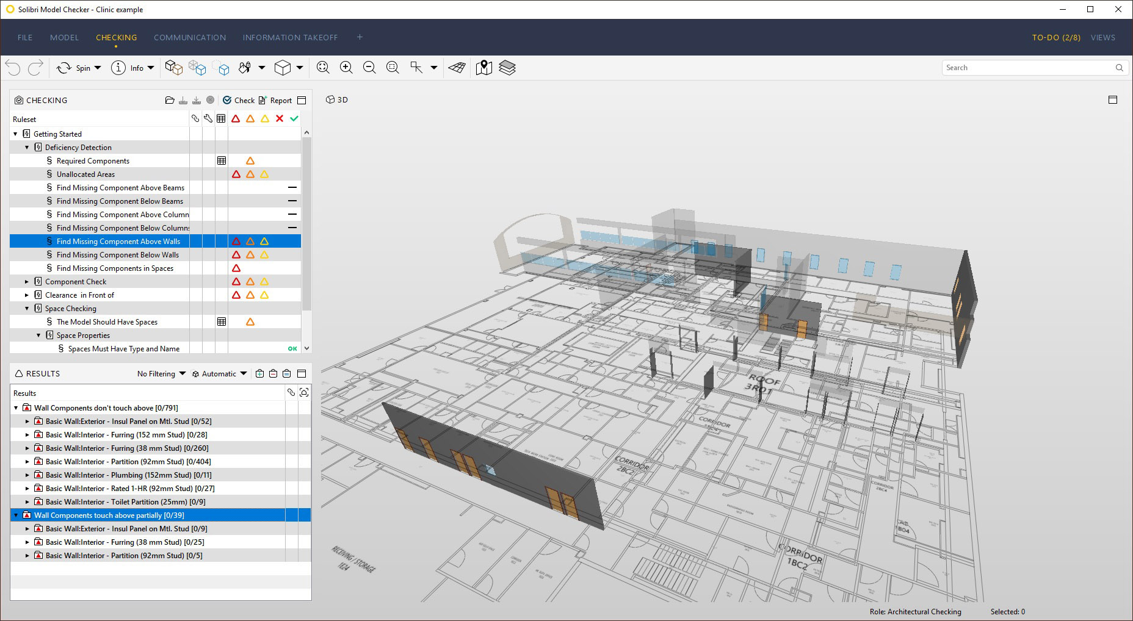Click the Zoom in magnifier
The height and width of the screenshot is (621, 1133).
coord(346,68)
